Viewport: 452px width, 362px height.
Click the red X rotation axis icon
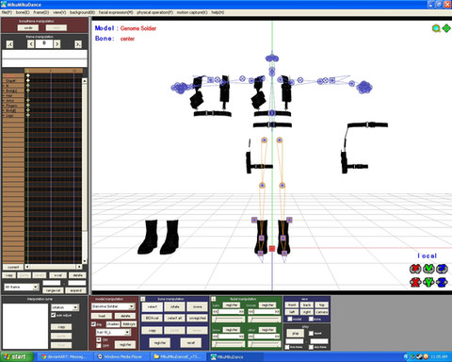tap(415, 269)
